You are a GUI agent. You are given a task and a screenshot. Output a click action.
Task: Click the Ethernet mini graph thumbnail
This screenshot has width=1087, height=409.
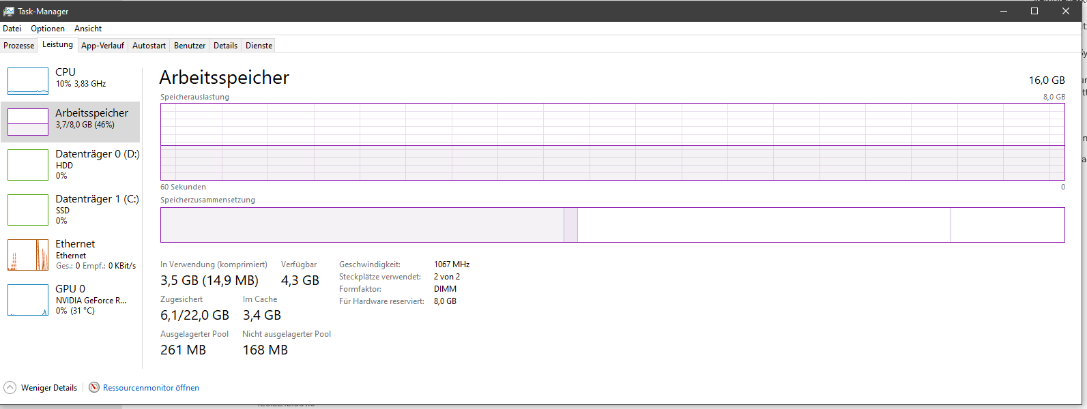[28, 255]
